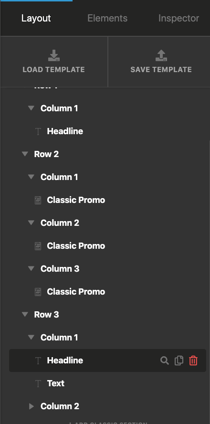Duplicate the selected Headline with copy icon
The image size is (210, 424).
point(179,360)
